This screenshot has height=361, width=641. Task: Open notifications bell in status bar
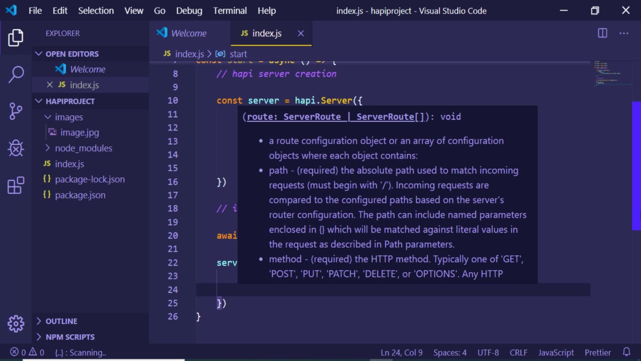point(626,352)
